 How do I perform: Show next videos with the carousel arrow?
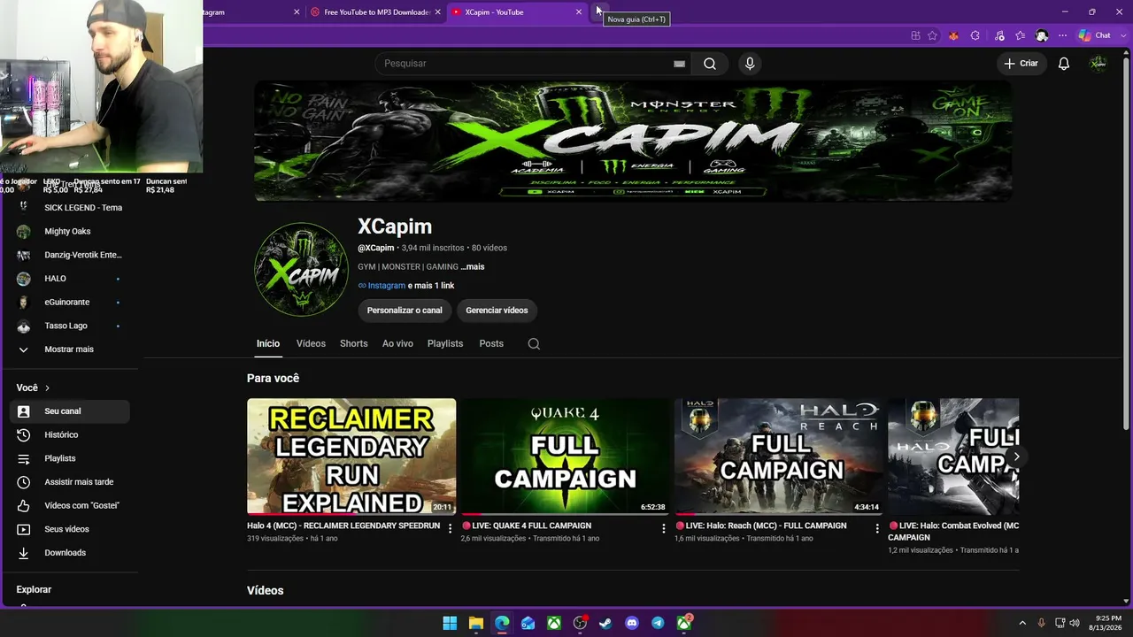point(1016,457)
